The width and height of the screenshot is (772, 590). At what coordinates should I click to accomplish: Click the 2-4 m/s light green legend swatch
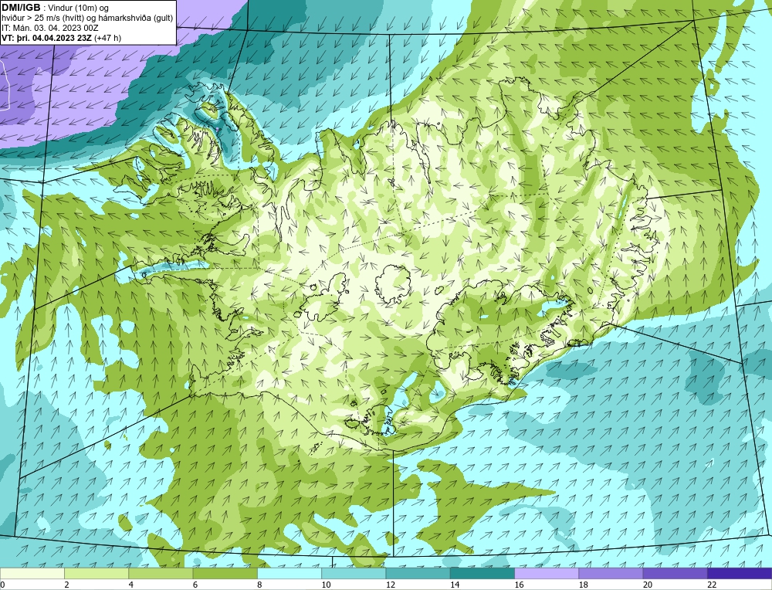[x=96, y=573]
